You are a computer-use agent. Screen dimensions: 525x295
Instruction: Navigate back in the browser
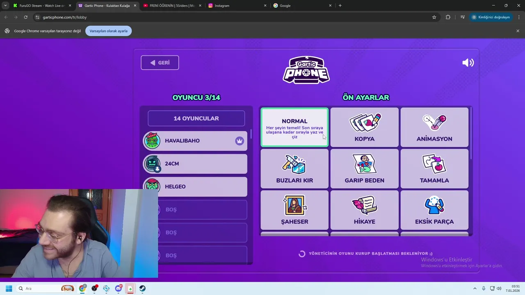(x=6, y=17)
